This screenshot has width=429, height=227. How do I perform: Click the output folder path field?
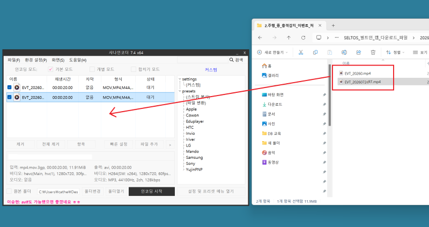(x=58, y=192)
